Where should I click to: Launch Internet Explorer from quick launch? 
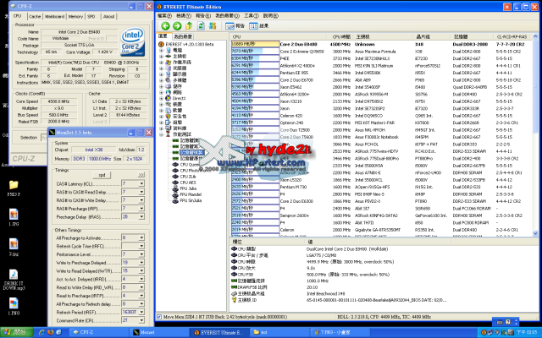(x=41, y=332)
